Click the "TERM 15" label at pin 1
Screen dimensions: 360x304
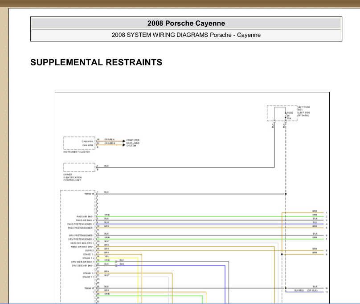pos(89,194)
